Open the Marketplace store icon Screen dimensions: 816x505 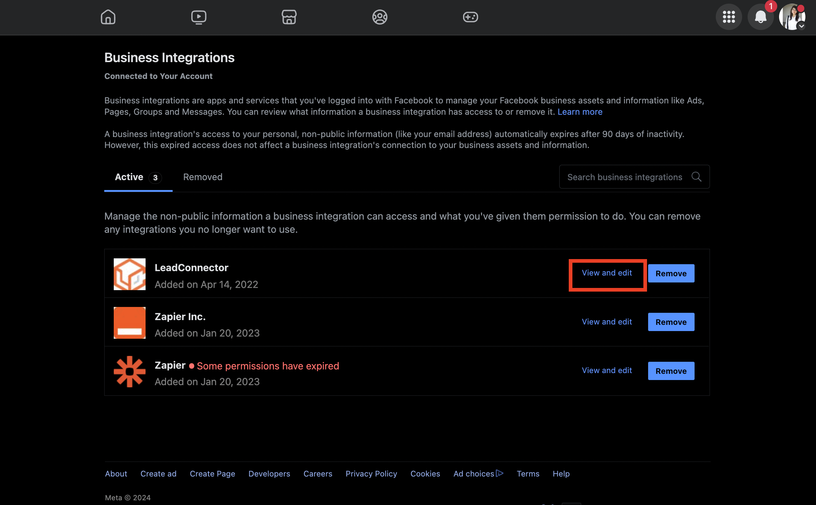(289, 17)
